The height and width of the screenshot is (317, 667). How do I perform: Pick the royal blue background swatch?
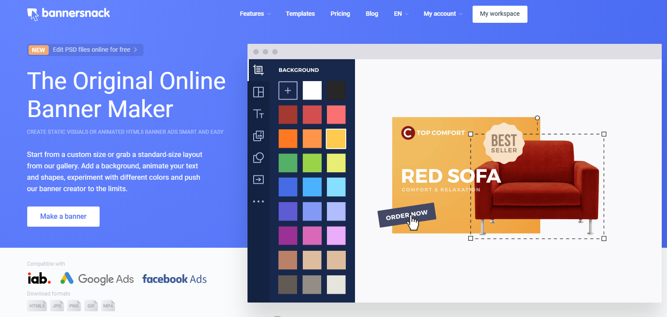288,187
